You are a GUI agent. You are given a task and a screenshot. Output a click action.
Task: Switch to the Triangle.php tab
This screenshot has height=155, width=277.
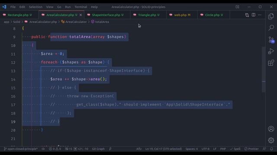click(148, 15)
